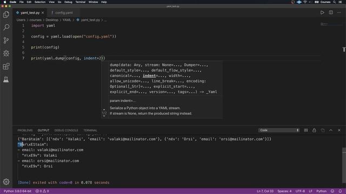This screenshot has height=194, width=346.
Task: Place cursor on 'print(config)' line
Action: pos(45,47)
